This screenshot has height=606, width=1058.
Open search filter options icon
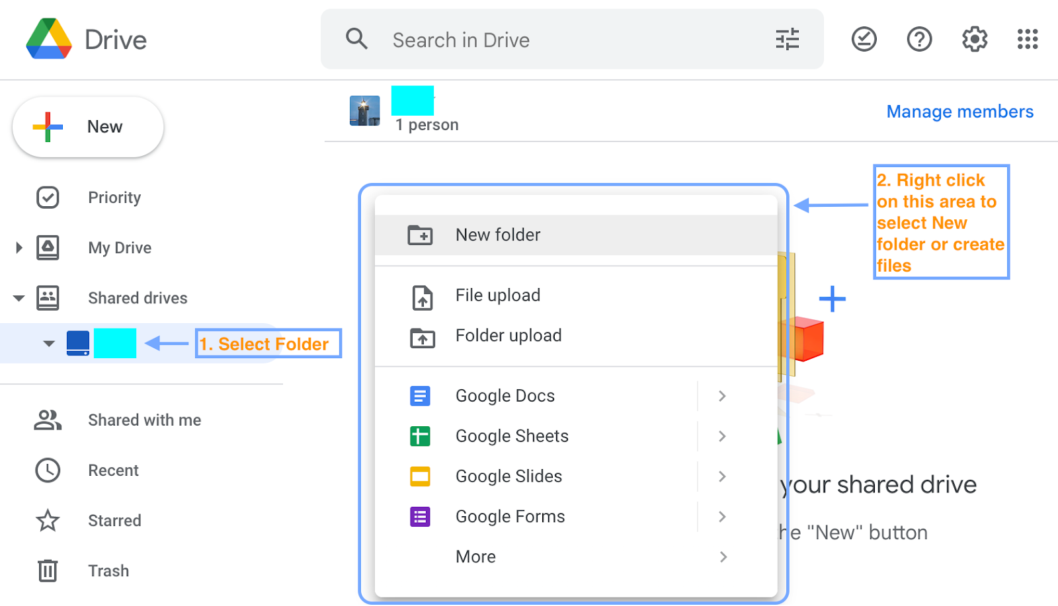tap(787, 39)
